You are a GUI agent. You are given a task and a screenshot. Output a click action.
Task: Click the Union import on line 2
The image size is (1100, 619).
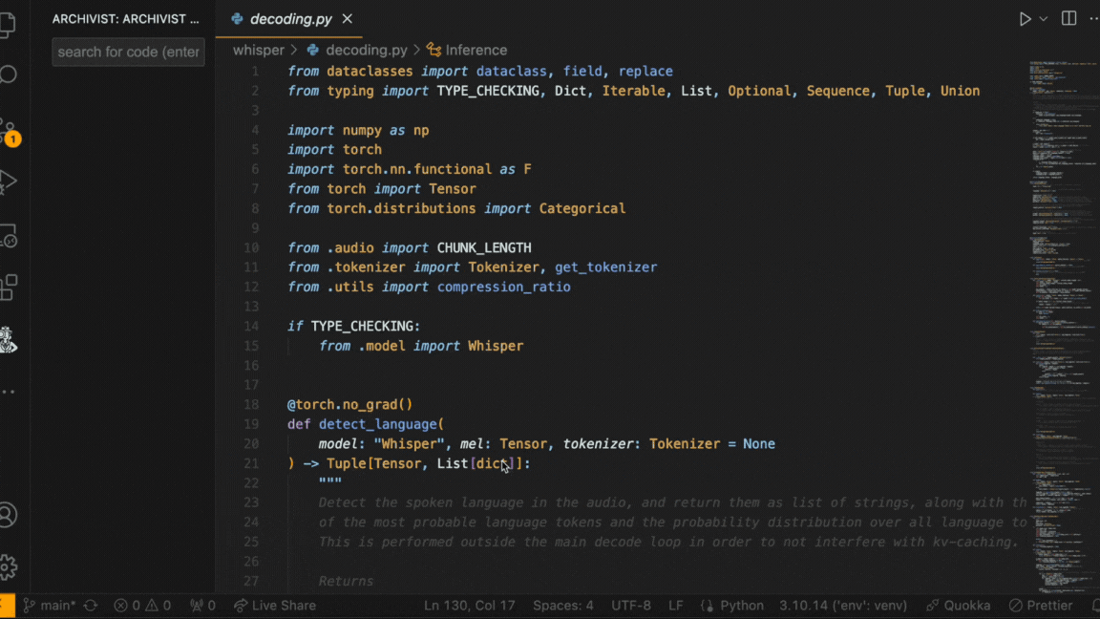click(960, 91)
